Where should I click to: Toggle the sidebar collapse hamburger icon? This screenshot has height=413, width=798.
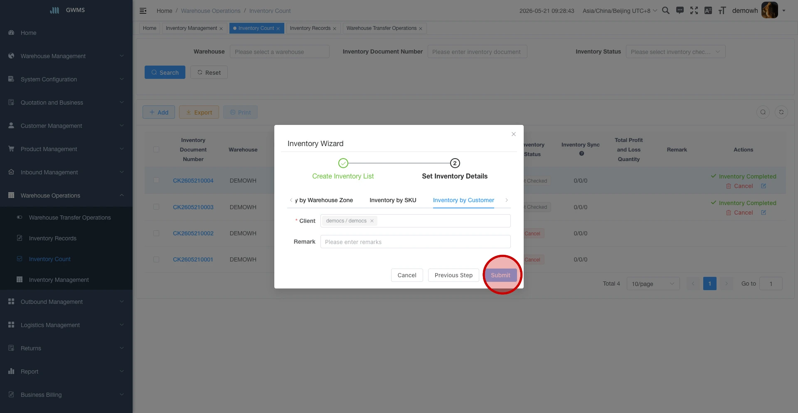click(x=143, y=11)
